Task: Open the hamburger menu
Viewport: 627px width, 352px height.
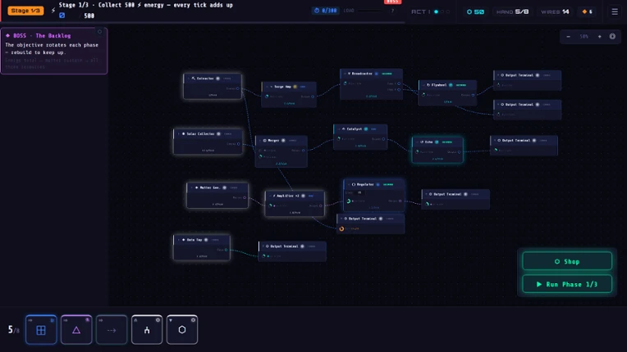Action: (x=615, y=11)
